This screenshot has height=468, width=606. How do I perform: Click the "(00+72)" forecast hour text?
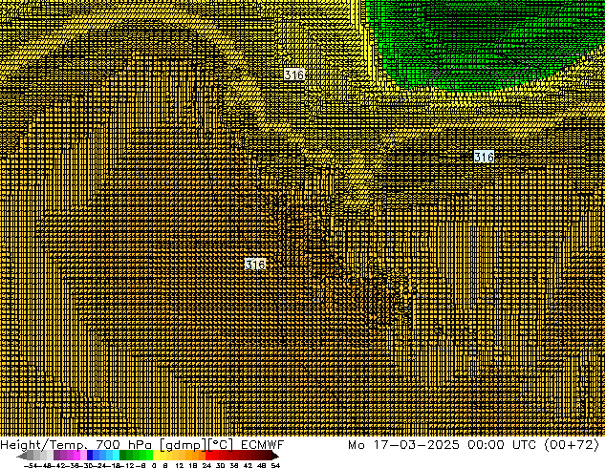(x=572, y=445)
